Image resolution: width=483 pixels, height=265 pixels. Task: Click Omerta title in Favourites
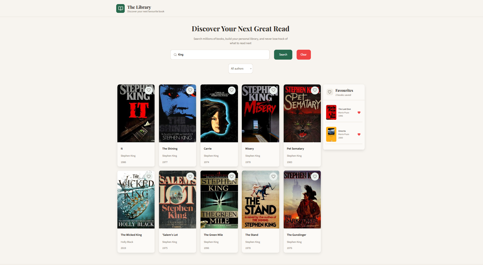click(342, 131)
